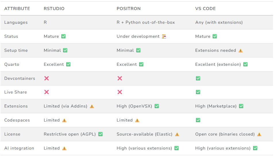Screen dimensions: 275x157
Task: Click the warning icon beside Extensions needed
Action: coord(241,51)
